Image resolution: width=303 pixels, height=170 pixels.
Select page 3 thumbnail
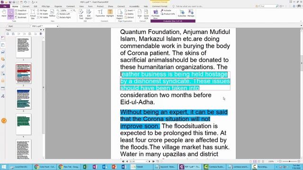coord(24,99)
